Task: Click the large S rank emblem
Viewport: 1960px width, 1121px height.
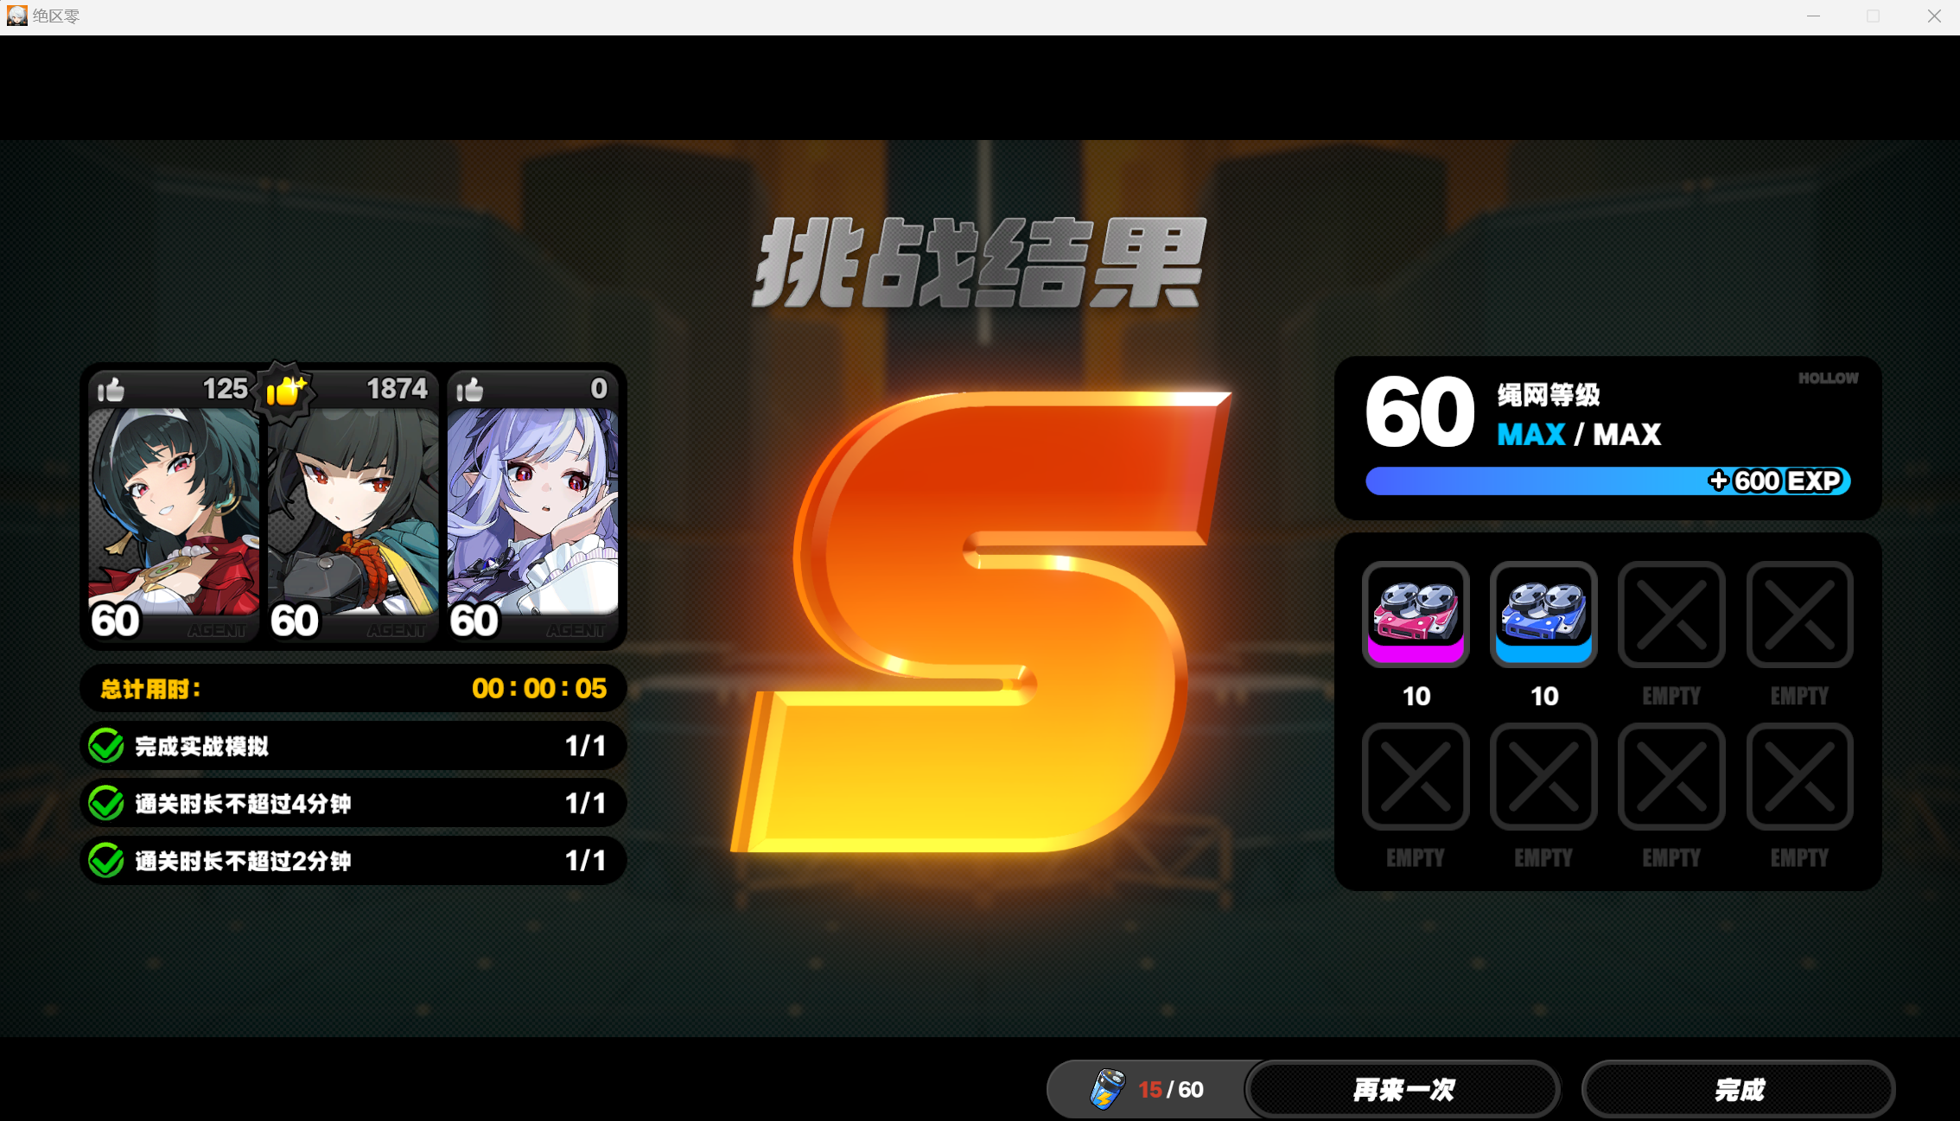Action: coord(981,622)
